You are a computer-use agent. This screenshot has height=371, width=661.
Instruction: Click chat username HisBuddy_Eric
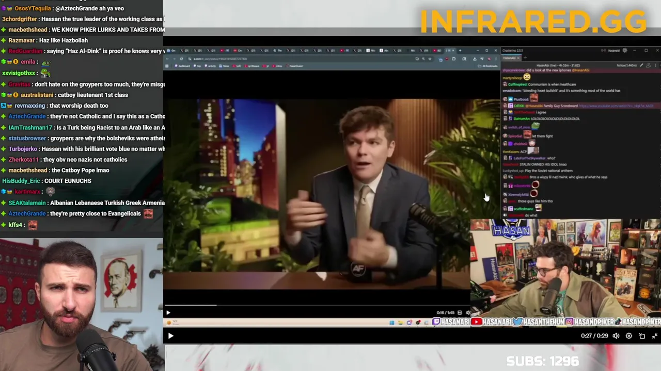click(x=21, y=181)
